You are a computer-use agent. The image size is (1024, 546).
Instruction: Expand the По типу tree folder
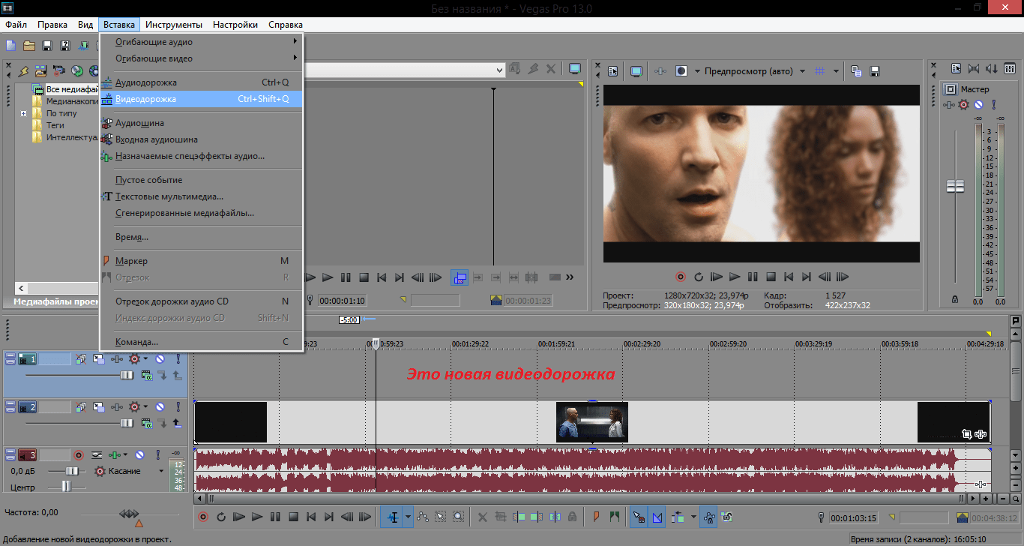[24, 114]
